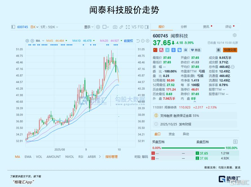The width and height of the screenshot is (251, 187).
Task: Select the RSI indicator
Action: click(81, 157)
